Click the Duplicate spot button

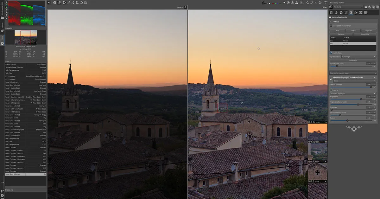pos(369,30)
